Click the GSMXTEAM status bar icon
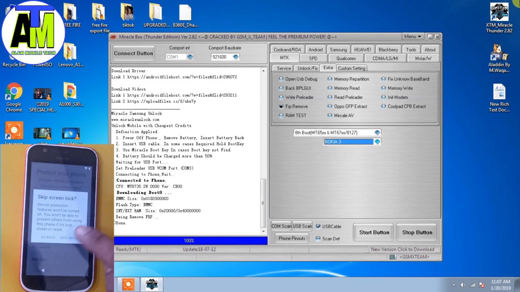The height and width of the screenshot is (292, 520). [x=392, y=257]
